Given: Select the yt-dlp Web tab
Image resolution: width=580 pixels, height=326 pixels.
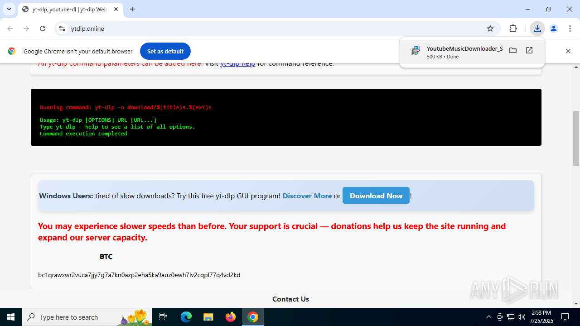Looking at the screenshot, I should 70,9.
